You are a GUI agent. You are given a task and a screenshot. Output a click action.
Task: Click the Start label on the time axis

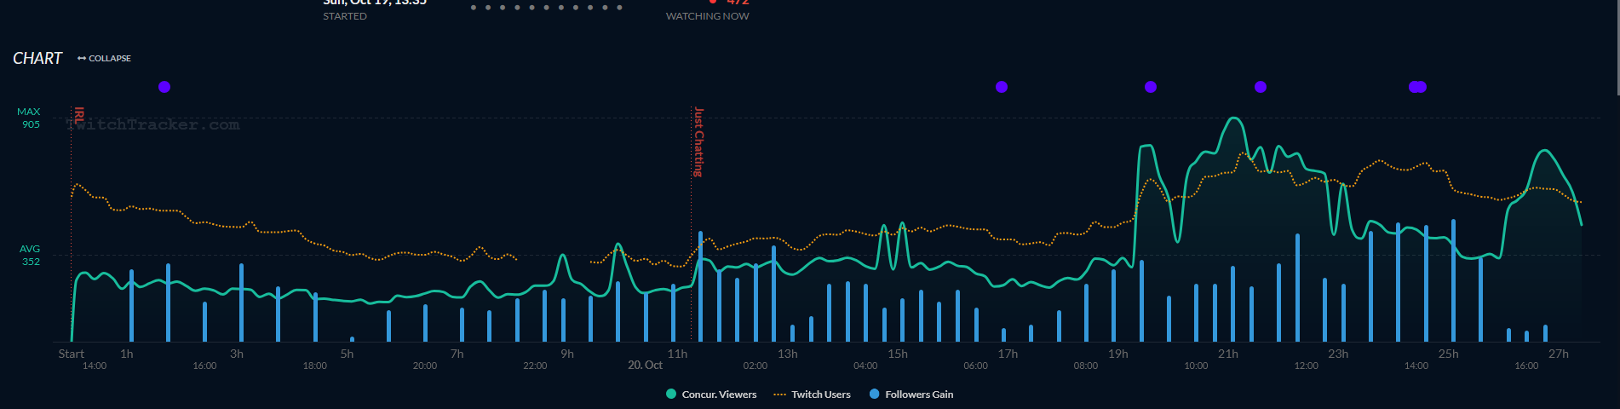71,354
